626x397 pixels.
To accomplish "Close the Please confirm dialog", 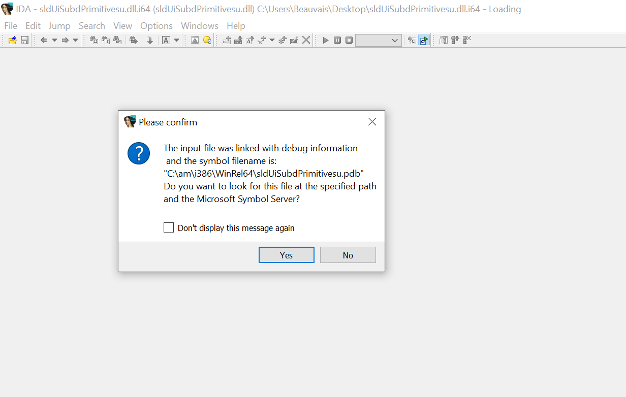I will point(372,122).
